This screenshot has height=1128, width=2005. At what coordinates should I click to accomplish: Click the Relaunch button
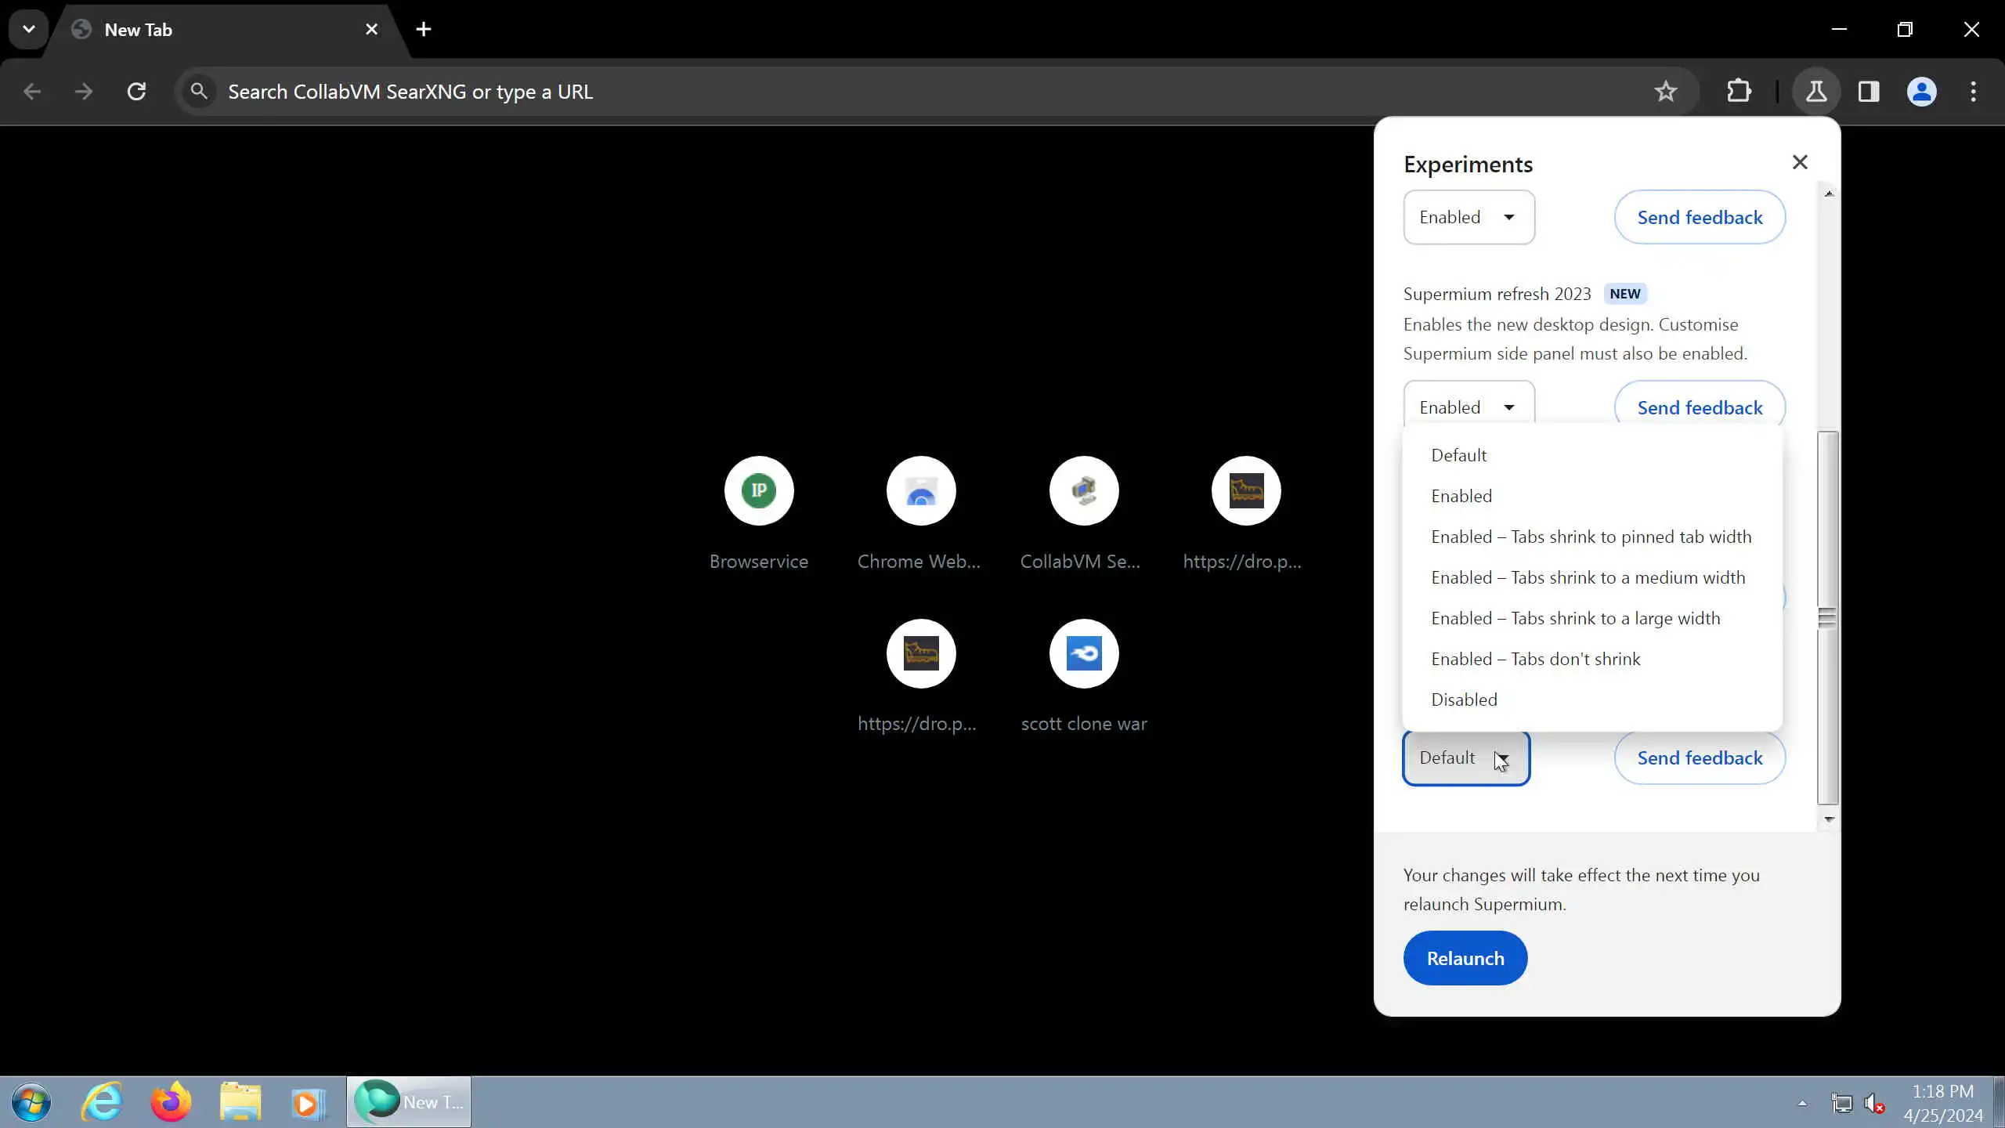[x=1465, y=958]
